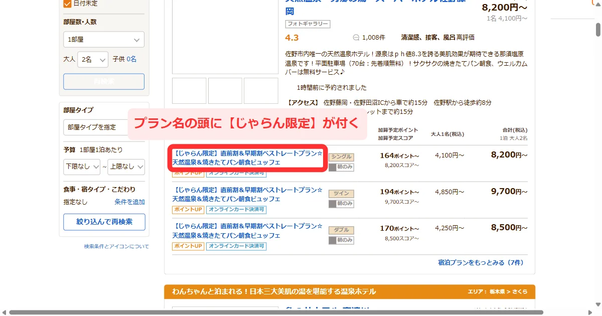This screenshot has height=316, width=602.
Task: Click オンラインカード決済可 badge in ダブル row
Action: pos(236,246)
